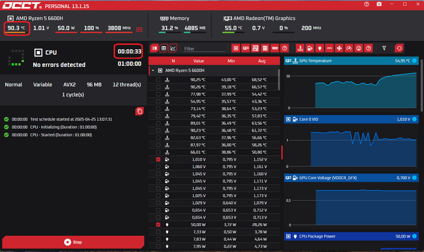
Task: Filter sensors by memory module icon
Action: [275, 48]
